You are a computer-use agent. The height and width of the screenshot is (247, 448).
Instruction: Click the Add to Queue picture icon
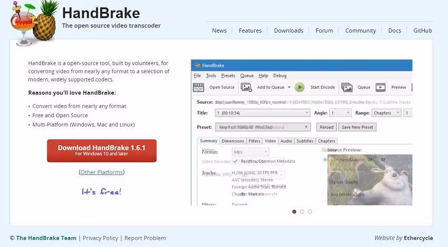point(246,87)
